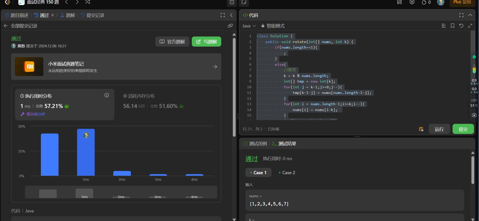Screen dimensions: 479x221
Task: Switch to the 题目描述 tab
Action: (17, 15)
